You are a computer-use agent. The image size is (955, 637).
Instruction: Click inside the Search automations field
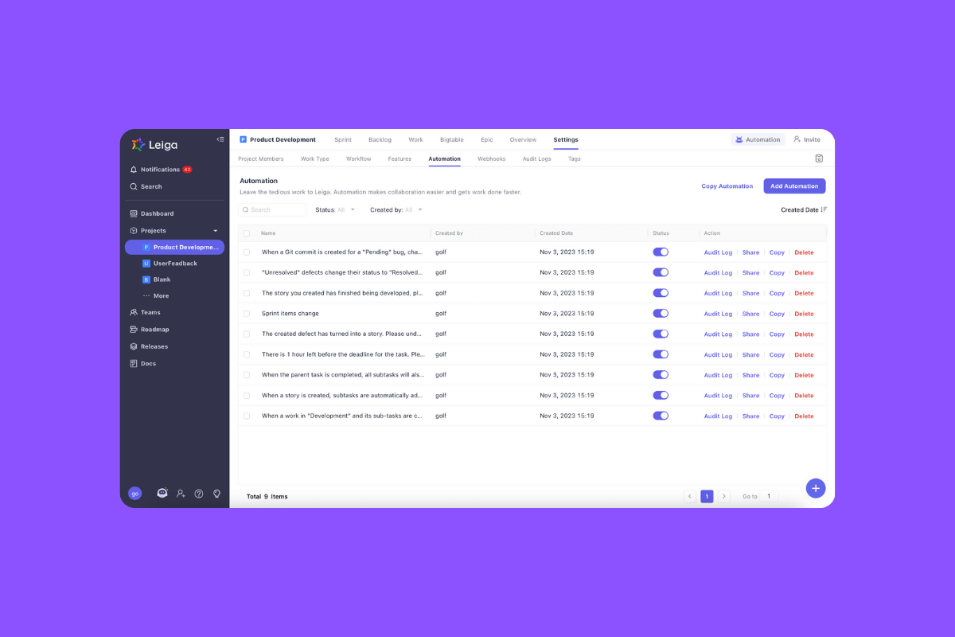tap(273, 209)
